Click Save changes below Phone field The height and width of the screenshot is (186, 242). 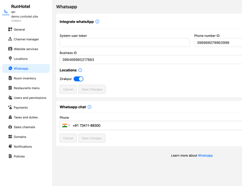(92, 138)
